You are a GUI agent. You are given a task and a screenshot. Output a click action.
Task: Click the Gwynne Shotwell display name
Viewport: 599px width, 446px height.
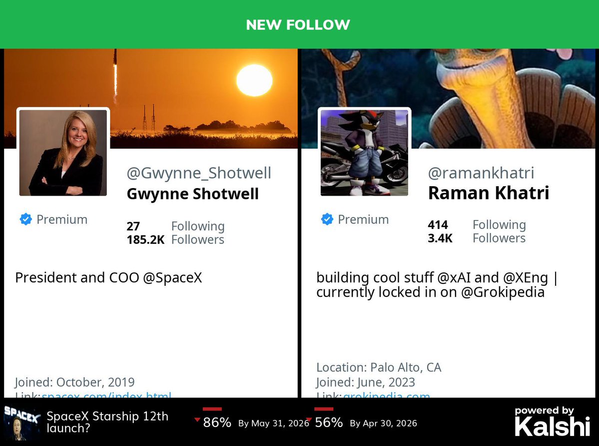coord(192,194)
